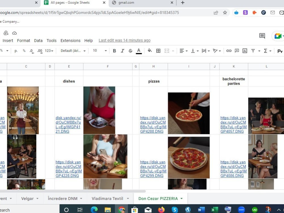
Task: Open link ending IMGP4288.DNG
Action: 153,125
